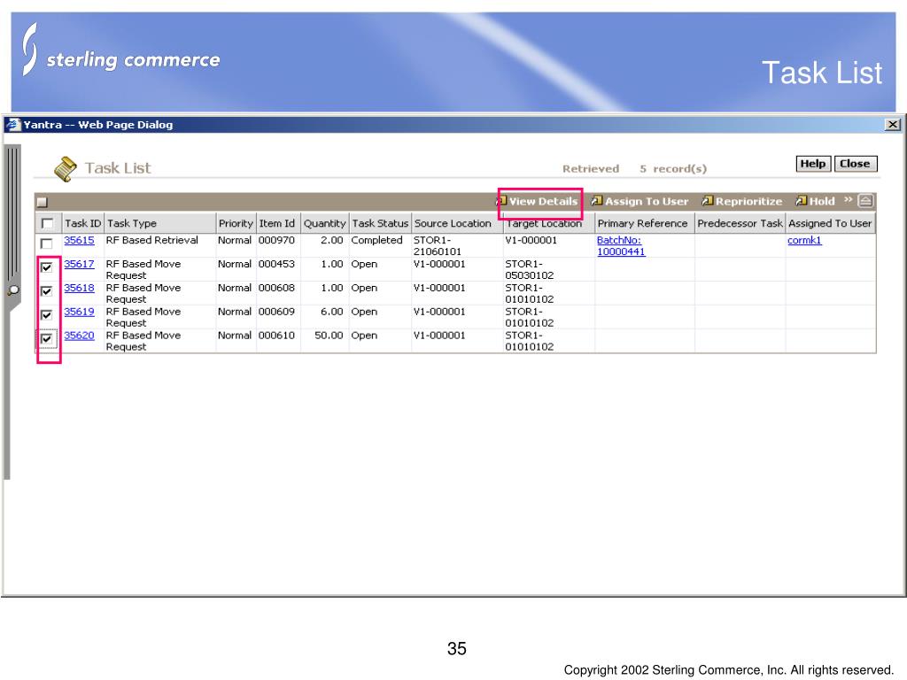Click the Open status in row 35617
907x680 pixels.
364,264
